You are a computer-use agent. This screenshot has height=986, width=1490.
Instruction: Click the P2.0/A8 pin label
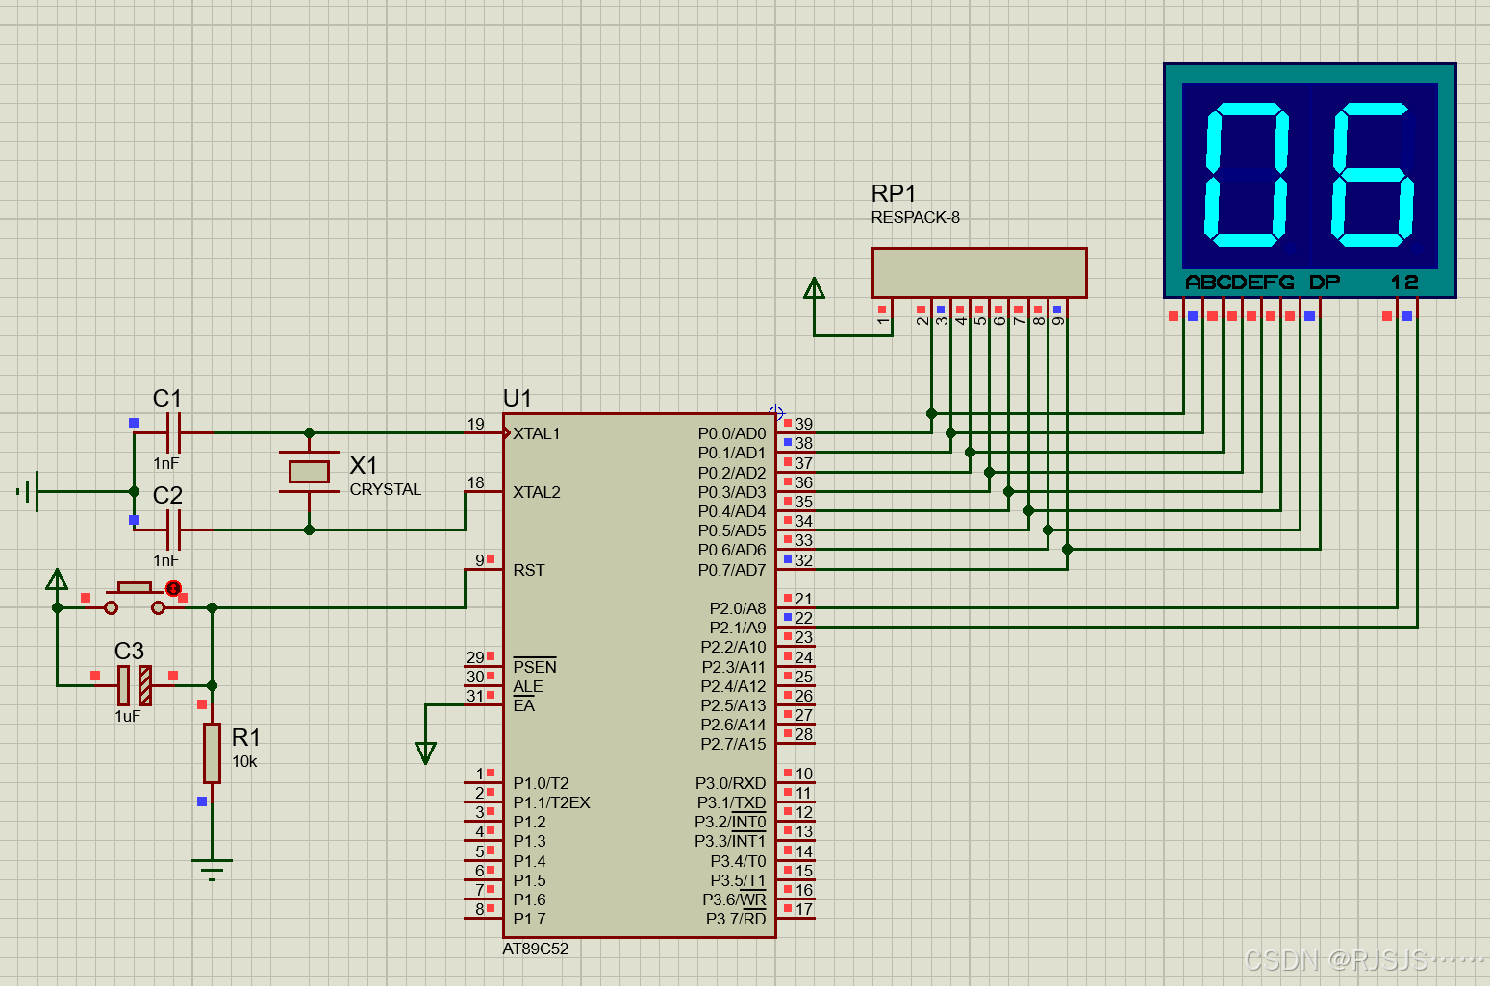point(738,608)
